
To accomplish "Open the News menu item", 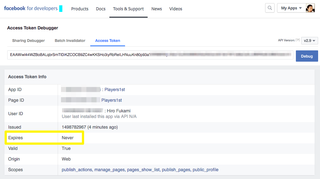I will click(x=156, y=9).
